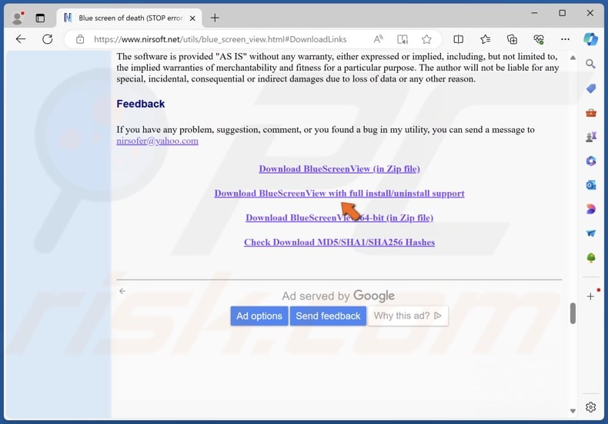Open the tab actions menu icon
Image resolution: width=608 pixels, height=424 pixels.
pos(40,18)
